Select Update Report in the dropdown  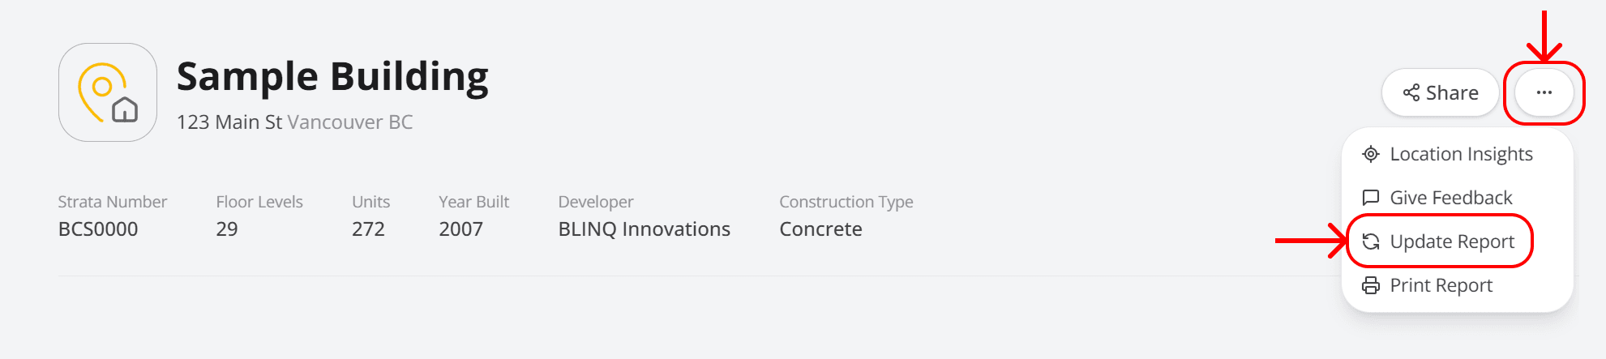1451,241
